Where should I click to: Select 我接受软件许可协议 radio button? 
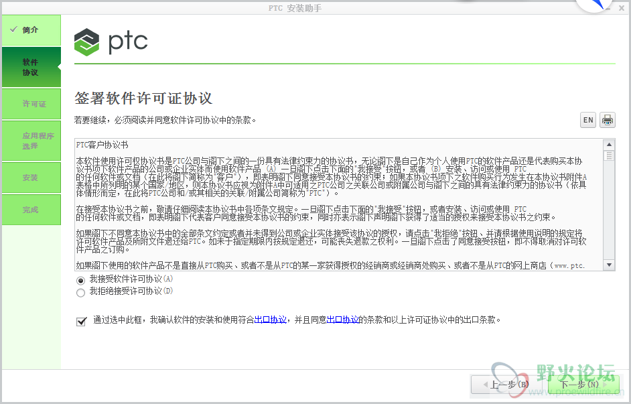(x=80, y=280)
